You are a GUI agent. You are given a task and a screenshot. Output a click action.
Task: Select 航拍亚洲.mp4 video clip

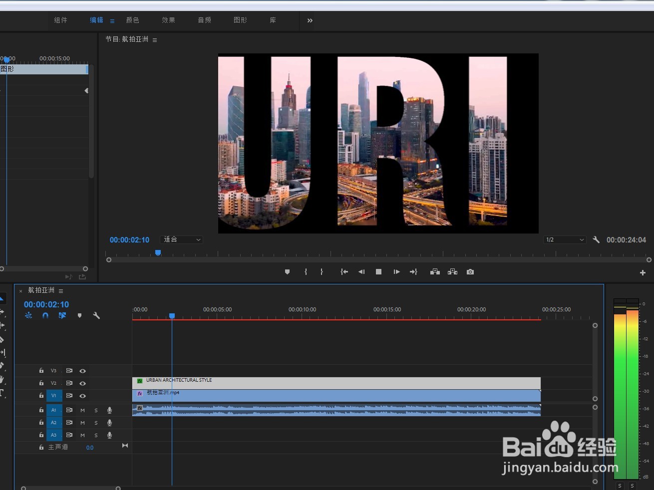pos(336,396)
